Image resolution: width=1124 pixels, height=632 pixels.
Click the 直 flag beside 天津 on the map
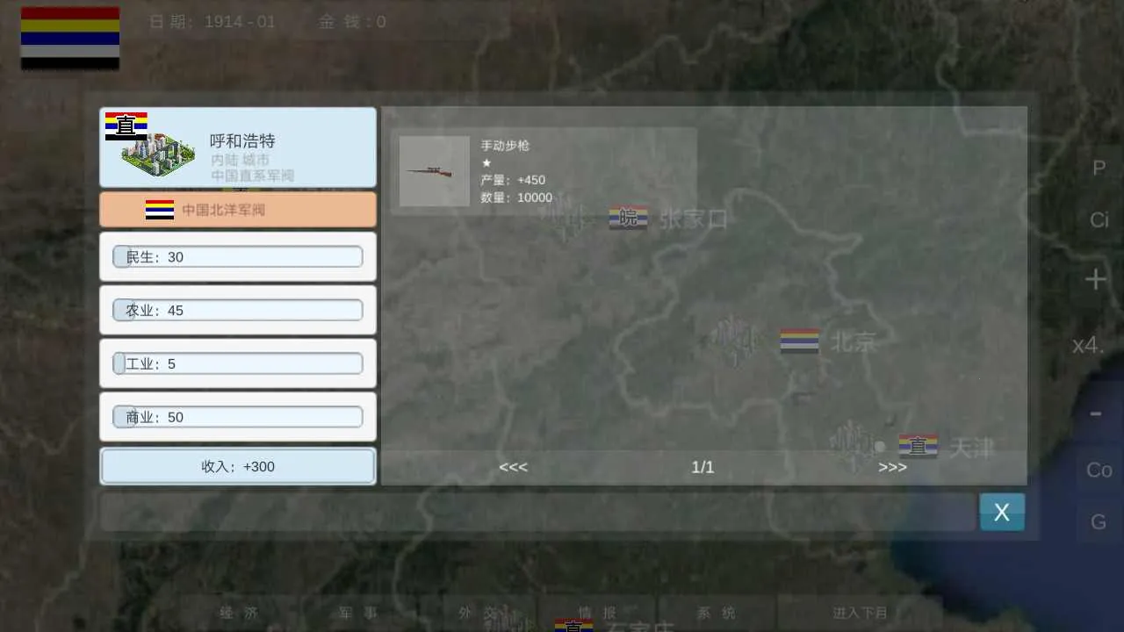point(918,447)
